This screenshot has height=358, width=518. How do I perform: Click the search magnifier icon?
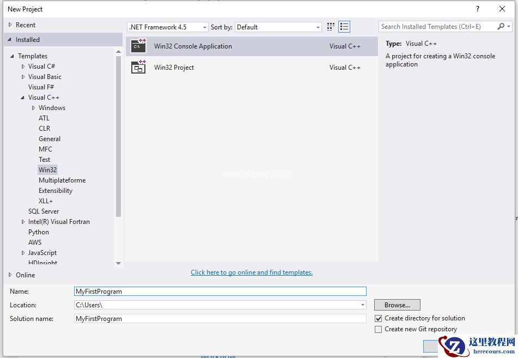tap(501, 27)
